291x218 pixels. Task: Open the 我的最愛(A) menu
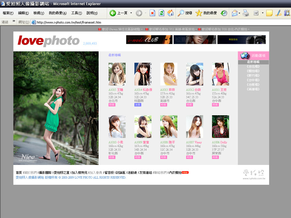click(58, 13)
